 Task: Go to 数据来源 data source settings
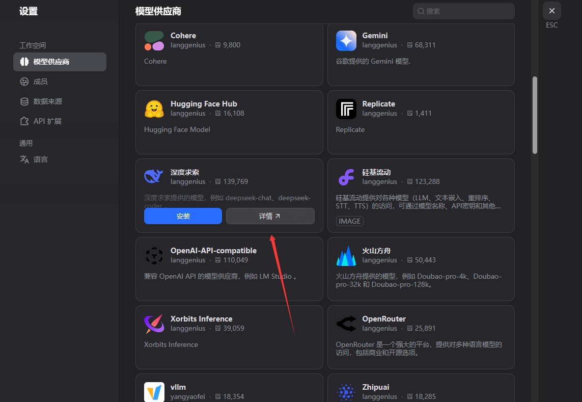tap(47, 101)
